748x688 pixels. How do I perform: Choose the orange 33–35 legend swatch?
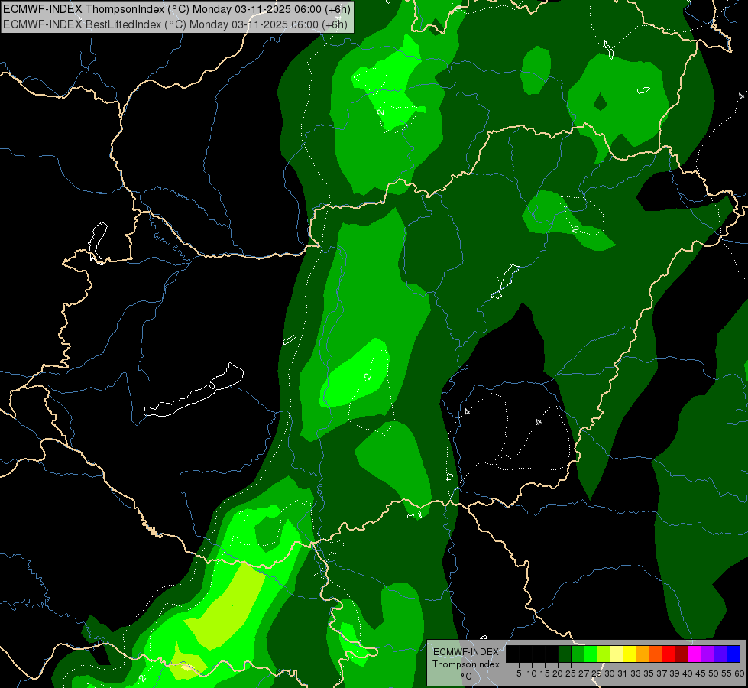coord(643,654)
